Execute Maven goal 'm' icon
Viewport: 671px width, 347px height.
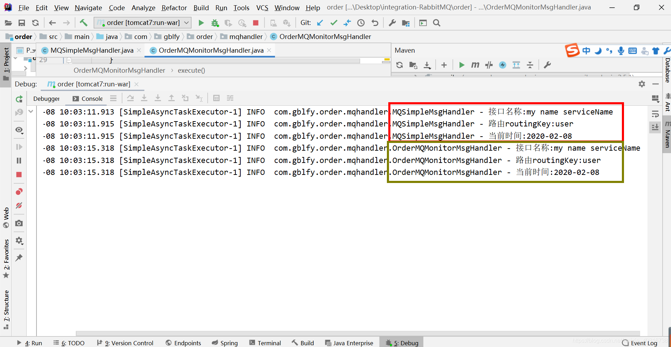475,65
